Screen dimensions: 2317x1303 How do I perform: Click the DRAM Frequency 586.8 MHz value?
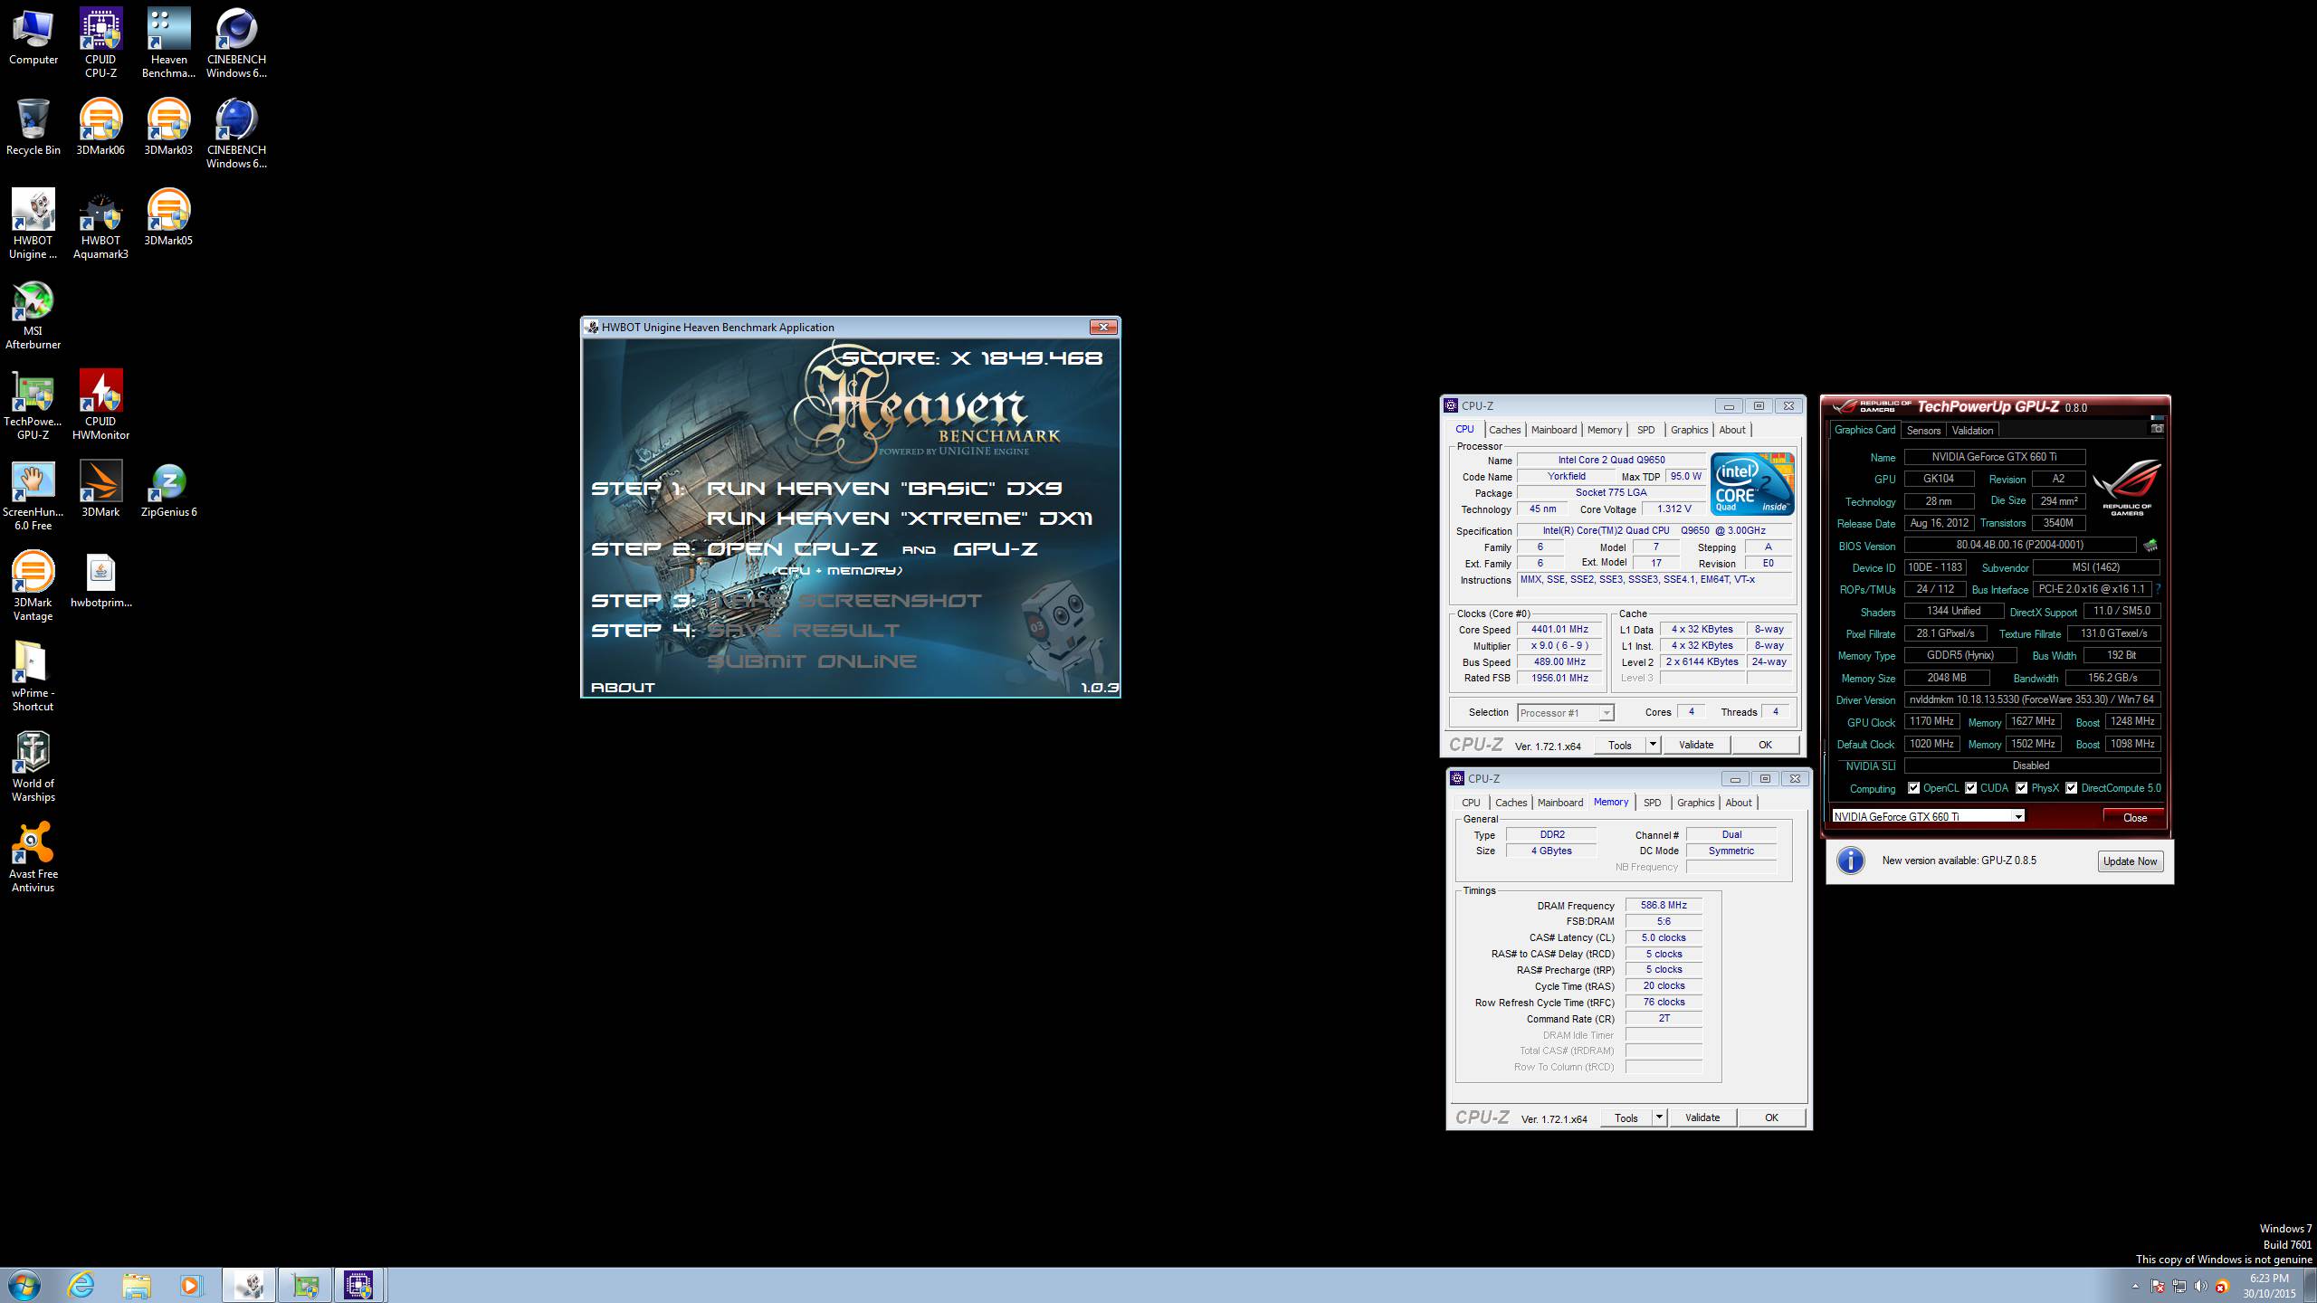[x=1664, y=905]
